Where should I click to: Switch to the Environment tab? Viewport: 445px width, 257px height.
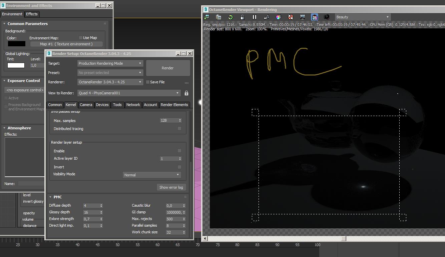12,14
